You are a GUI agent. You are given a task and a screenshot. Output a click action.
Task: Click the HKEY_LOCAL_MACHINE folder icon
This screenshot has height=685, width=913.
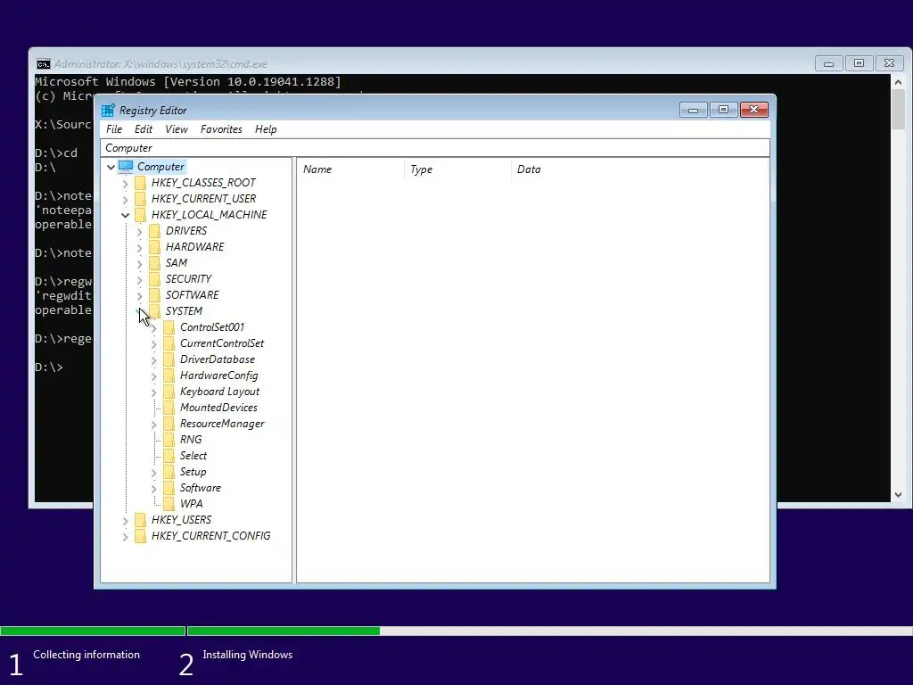[140, 215]
